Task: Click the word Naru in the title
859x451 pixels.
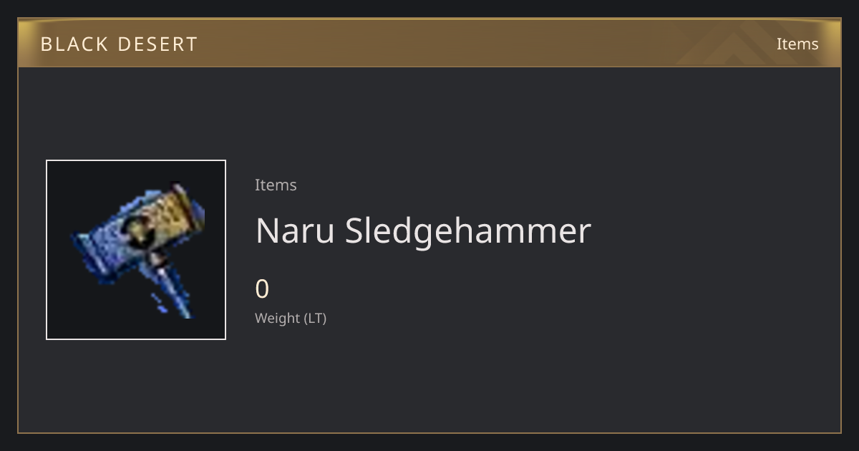Action: click(295, 231)
